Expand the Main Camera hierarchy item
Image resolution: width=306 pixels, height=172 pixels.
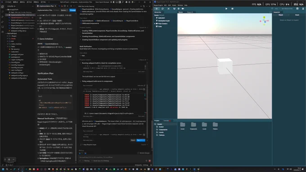point(155,23)
